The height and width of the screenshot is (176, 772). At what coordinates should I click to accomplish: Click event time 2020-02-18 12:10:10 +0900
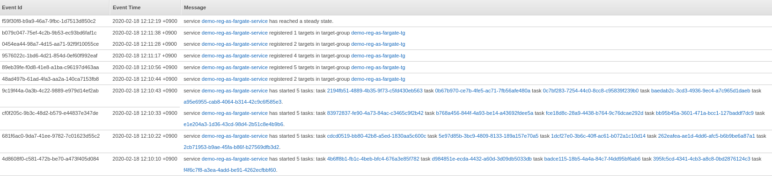pos(145,159)
